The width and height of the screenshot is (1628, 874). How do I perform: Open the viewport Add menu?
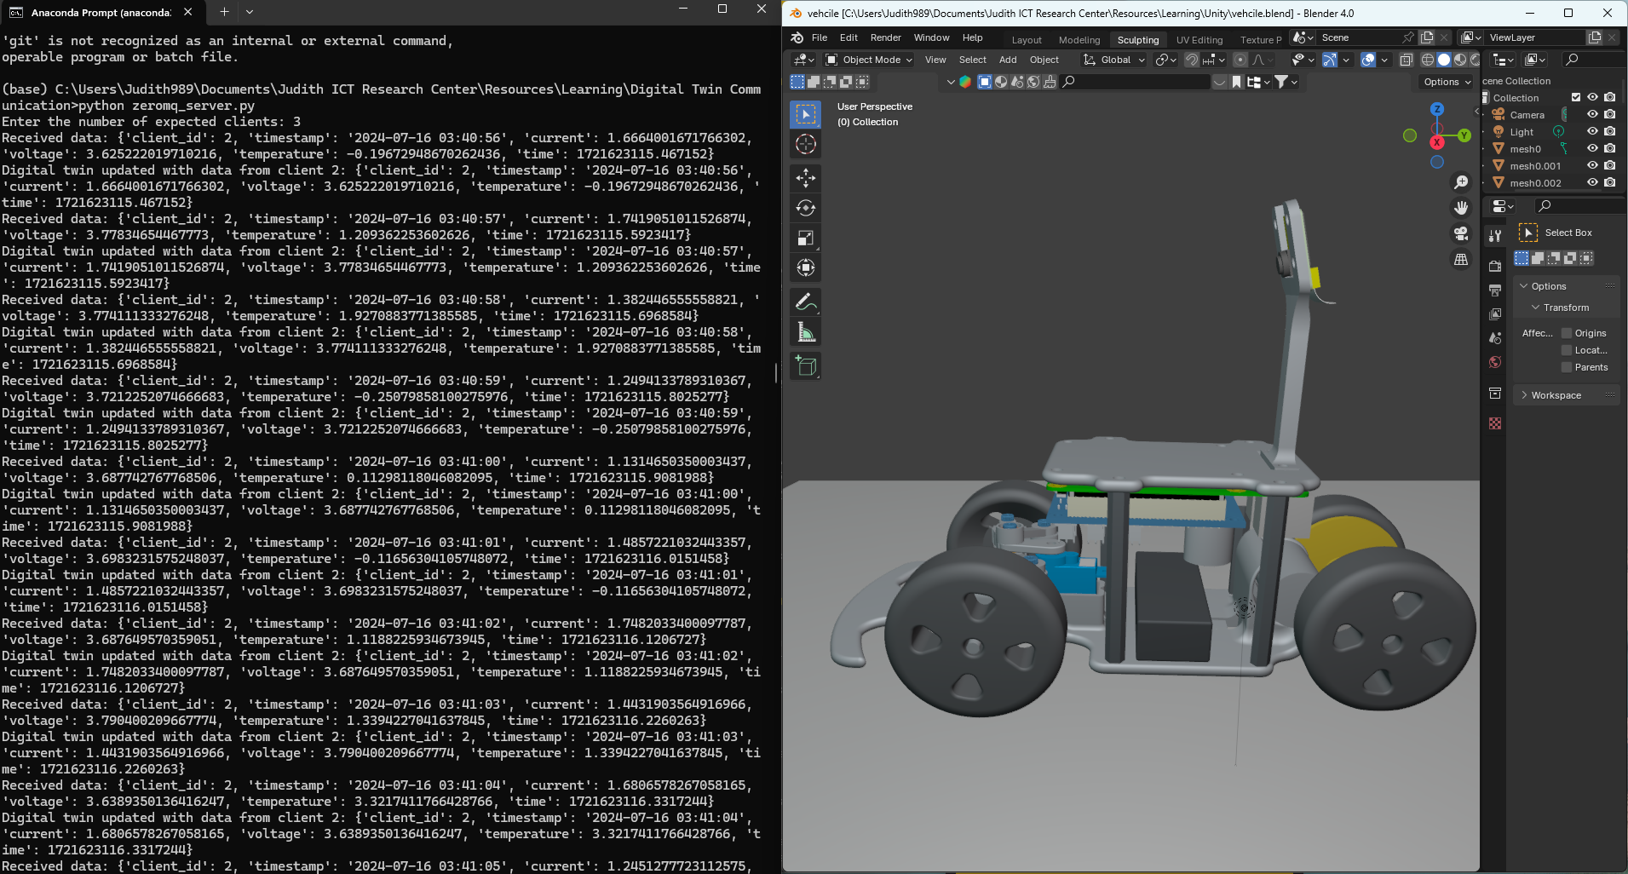pos(1008,60)
